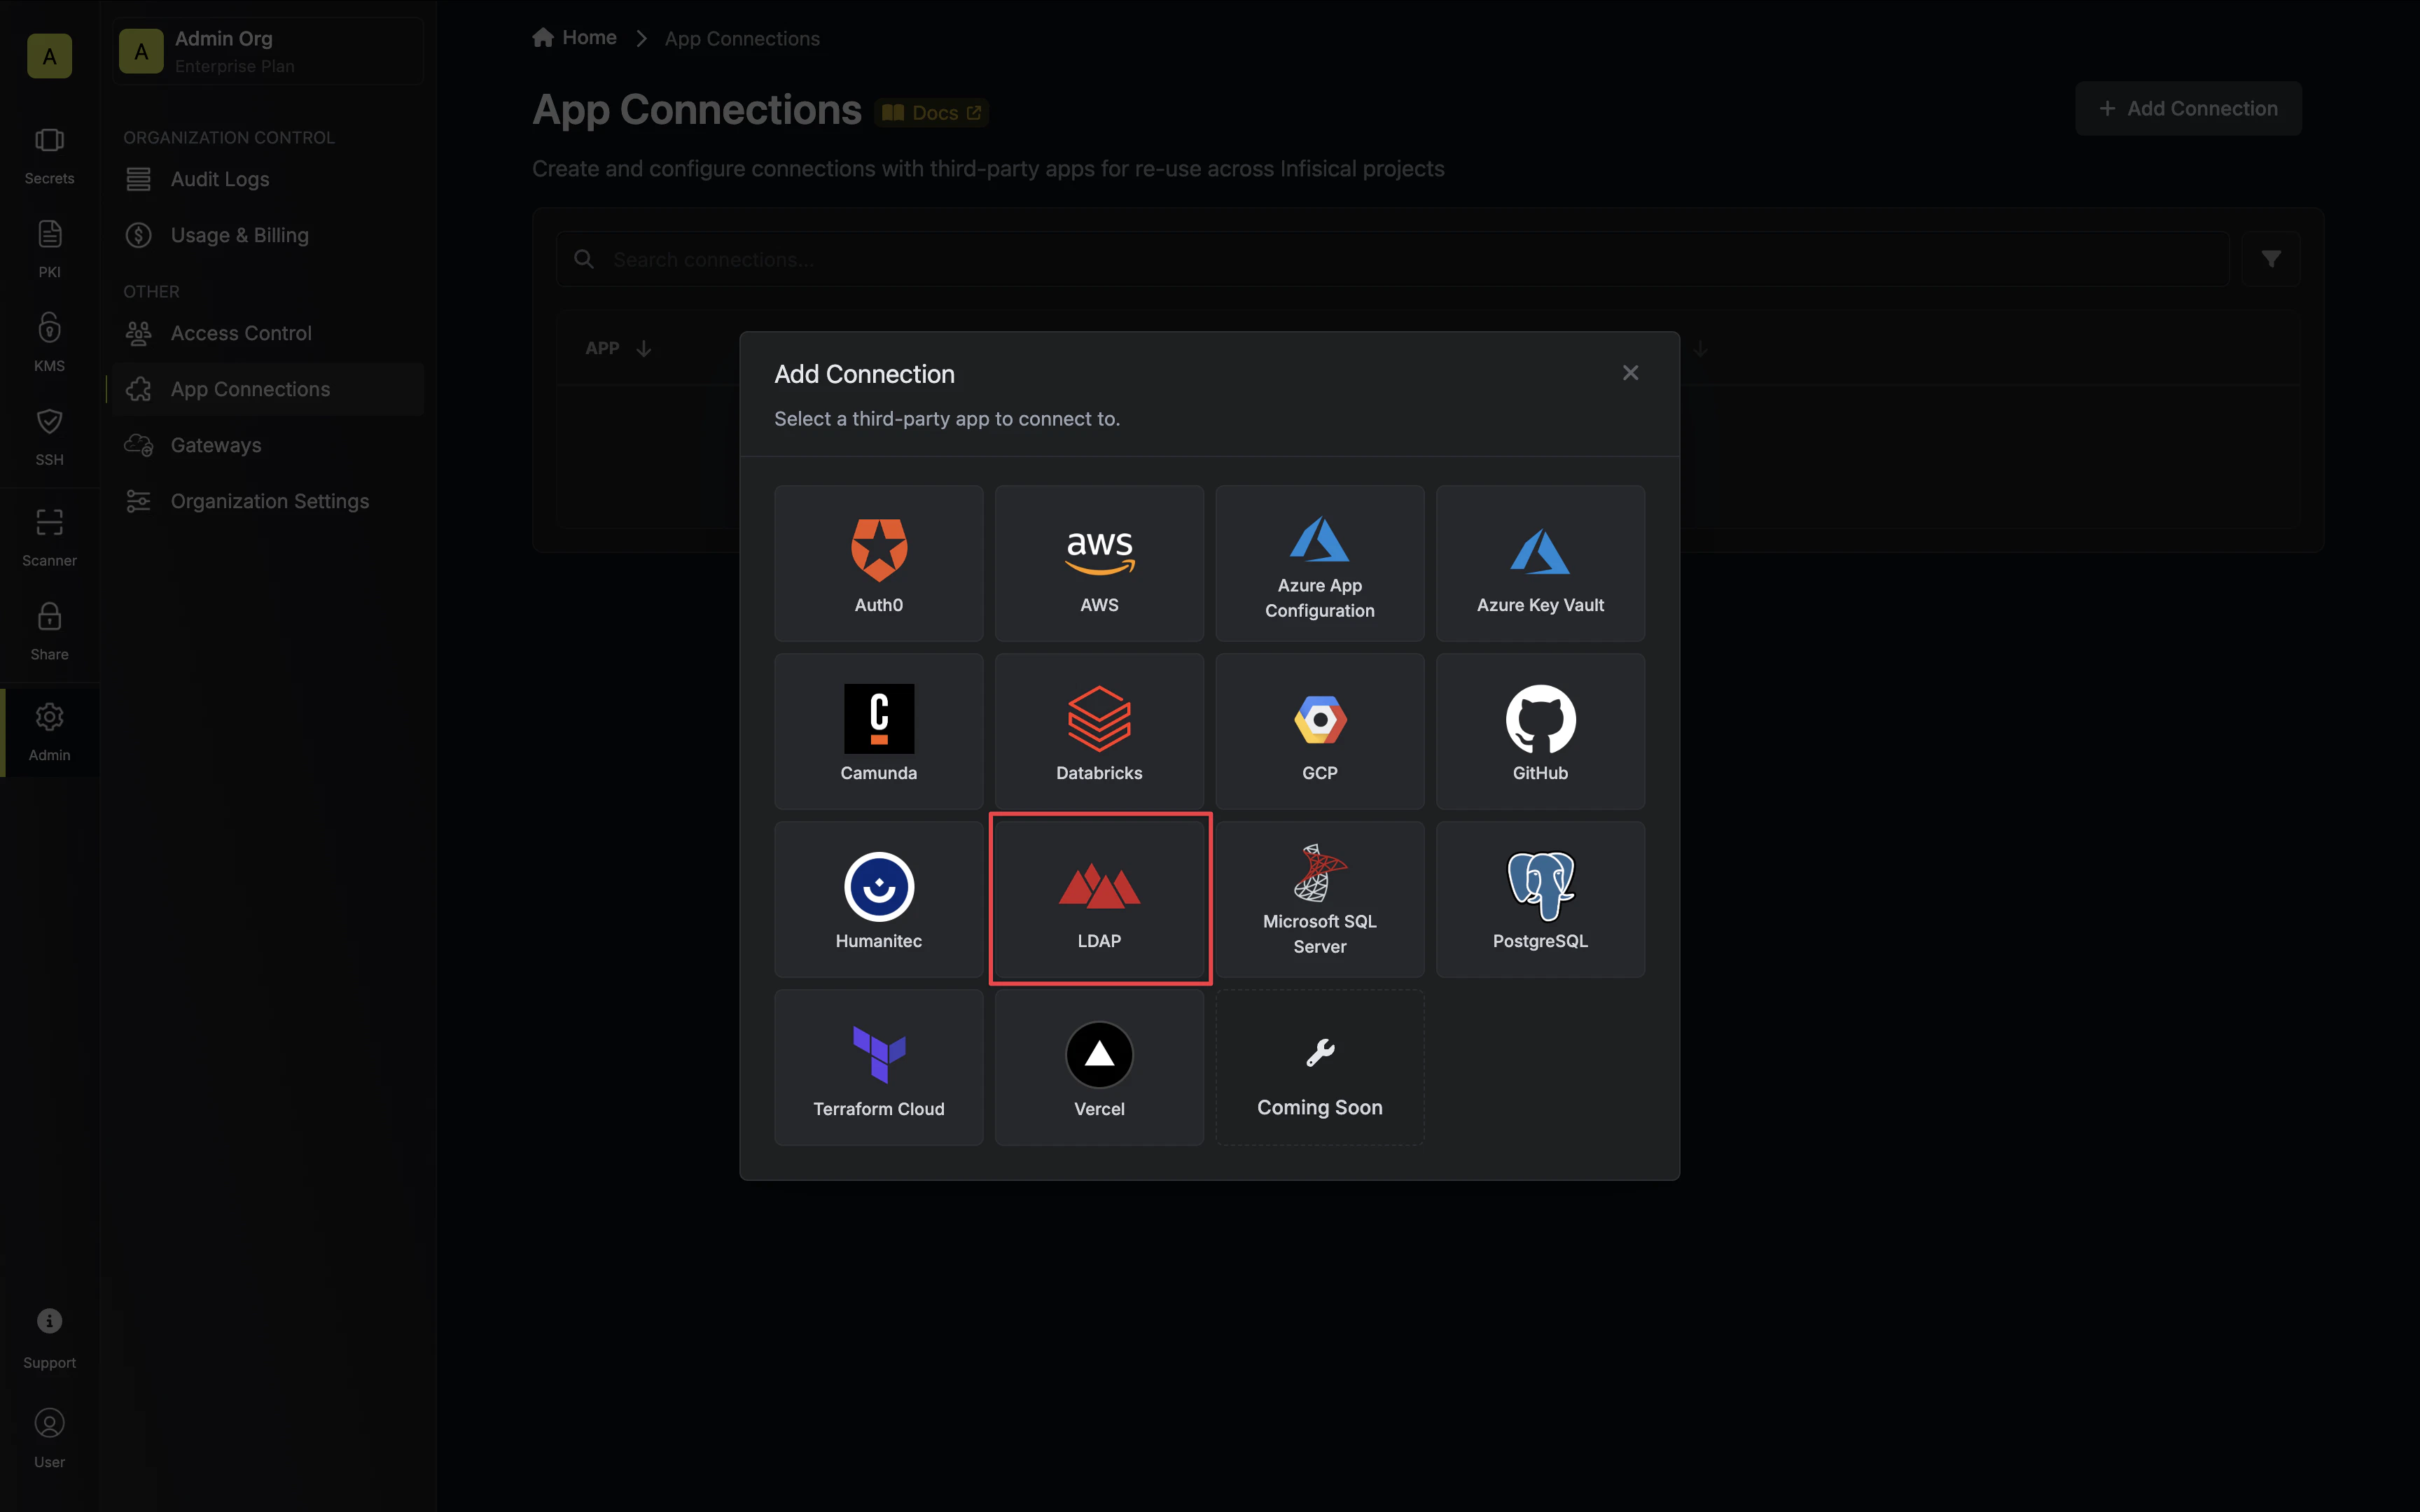Go to the KMS section
The image size is (2420, 1512).
49,344
